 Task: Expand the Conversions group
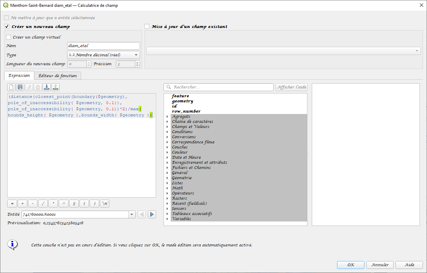(167, 137)
